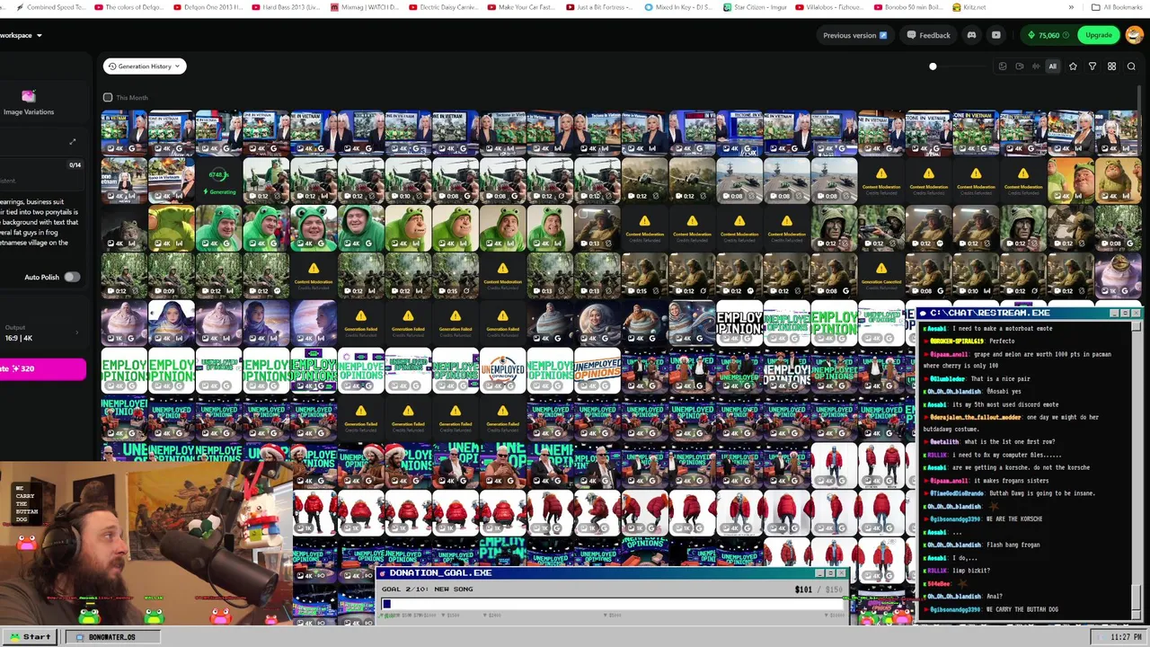Open the All Bookmarks folder
The image size is (1150, 647).
(1117, 7)
